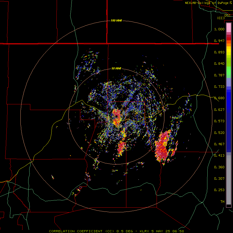Image resolution: width=233 pixels, height=233 pixels.
Task: Select the 0.467 scale value
Action: pyautogui.click(x=219, y=144)
